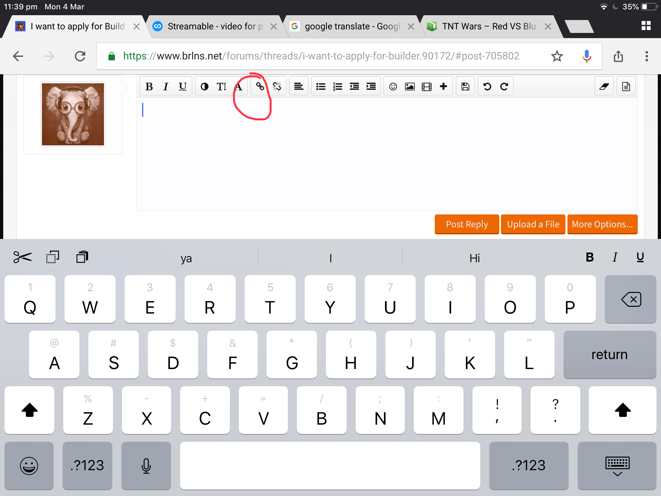The image size is (661, 496).
Task: Undo last edit in the editor toolbar
Action: (487, 86)
